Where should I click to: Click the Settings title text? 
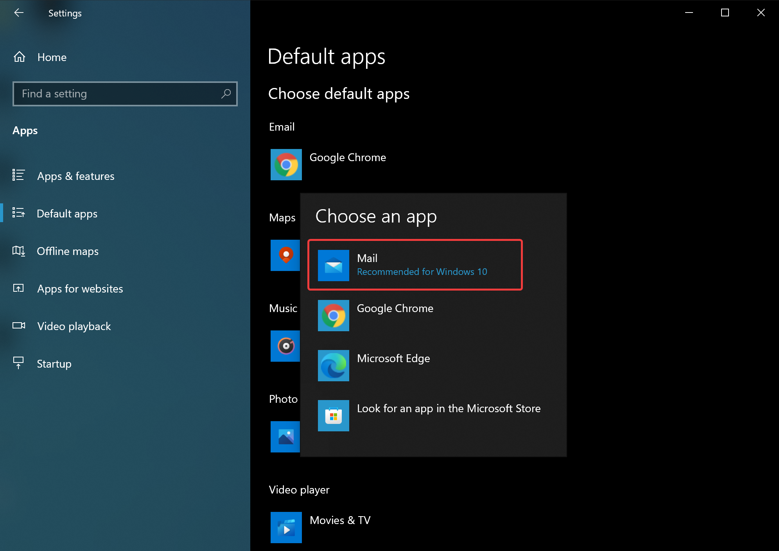[x=65, y=13]
